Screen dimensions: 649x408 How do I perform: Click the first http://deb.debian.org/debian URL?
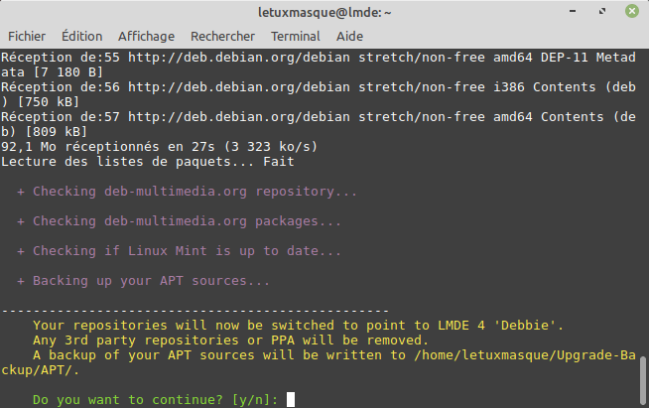coord(241,58)
